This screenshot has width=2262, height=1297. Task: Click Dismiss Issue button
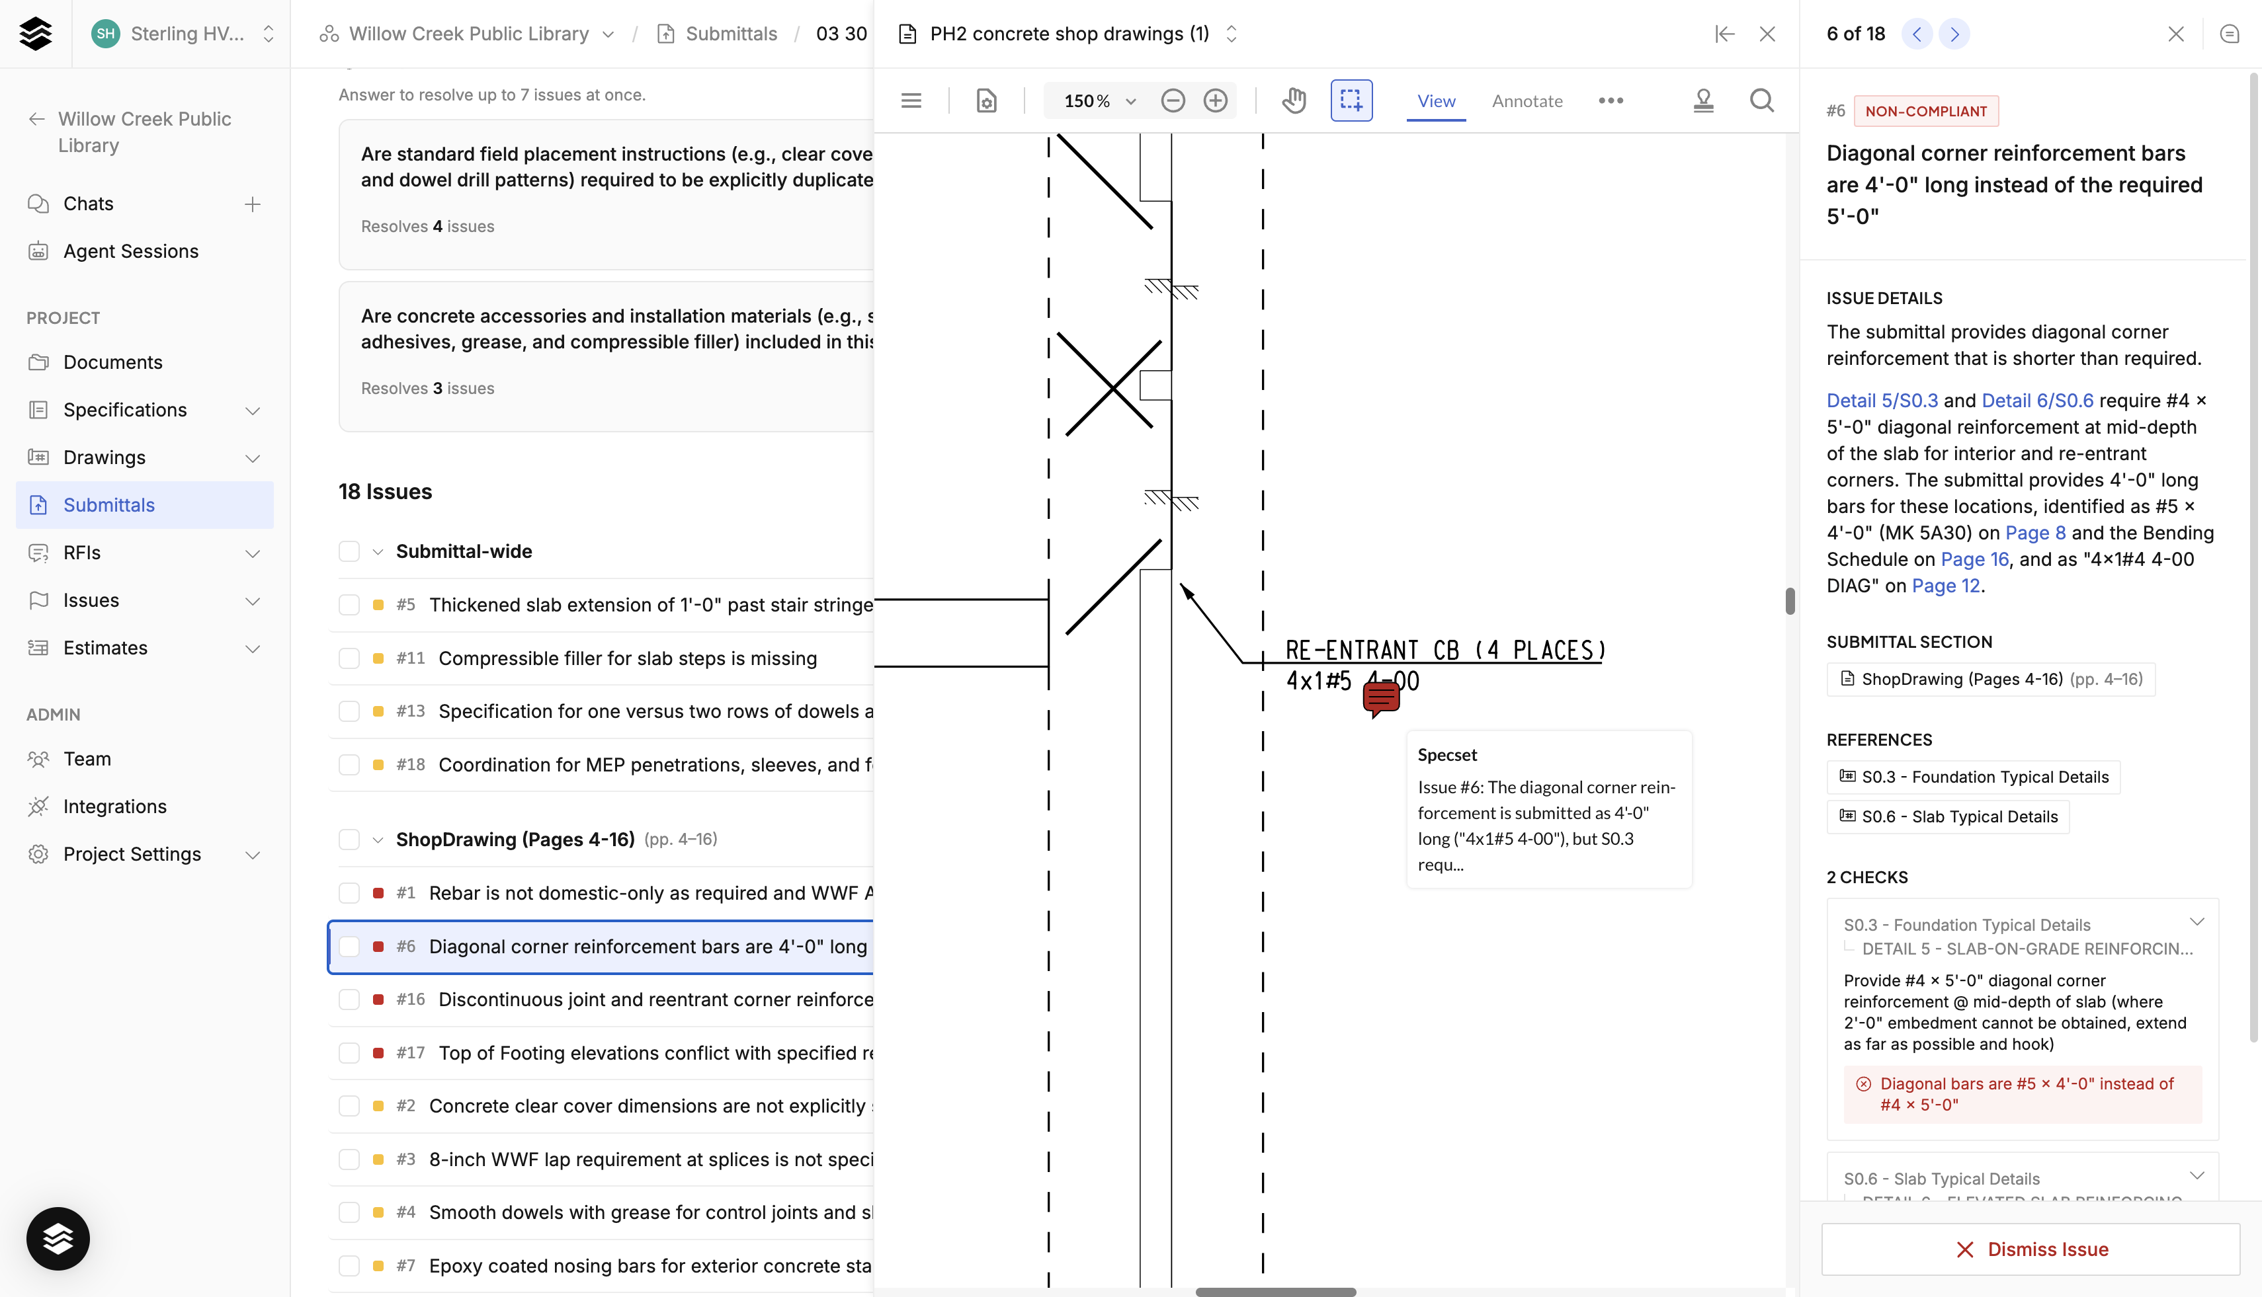coord(2031,1249)
